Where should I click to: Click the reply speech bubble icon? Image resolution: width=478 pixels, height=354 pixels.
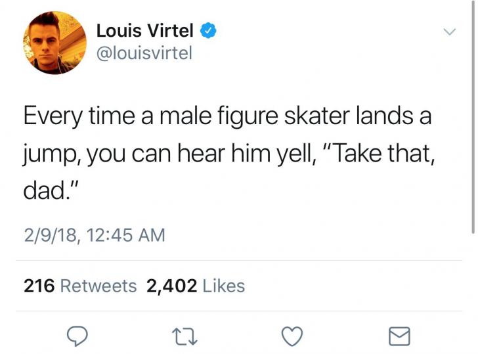tap(77, 336)
